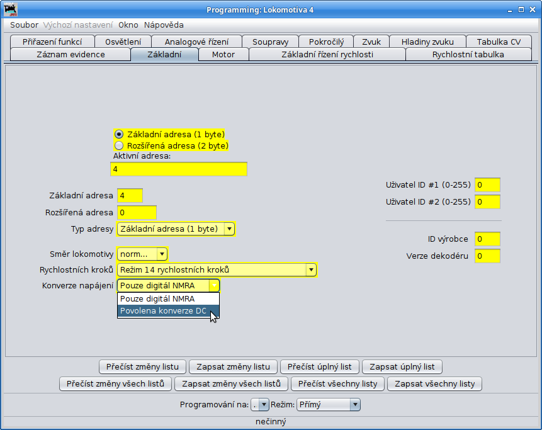Screen dimensions: 542x430
Task: Maximize the Programming window
Action: point(521,9)
